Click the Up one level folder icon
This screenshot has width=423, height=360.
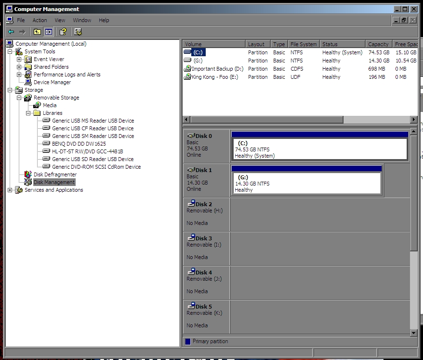pyautogui.click(x=37, y=32)
